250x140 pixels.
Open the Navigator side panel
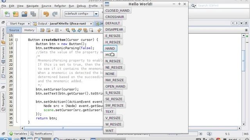coord(3,102)
